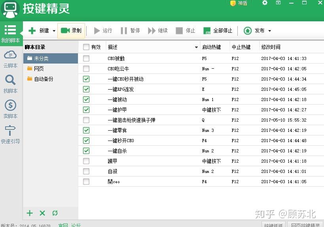324x227 pixels.
Task: Stop the script with 停止
Action: 186,31
